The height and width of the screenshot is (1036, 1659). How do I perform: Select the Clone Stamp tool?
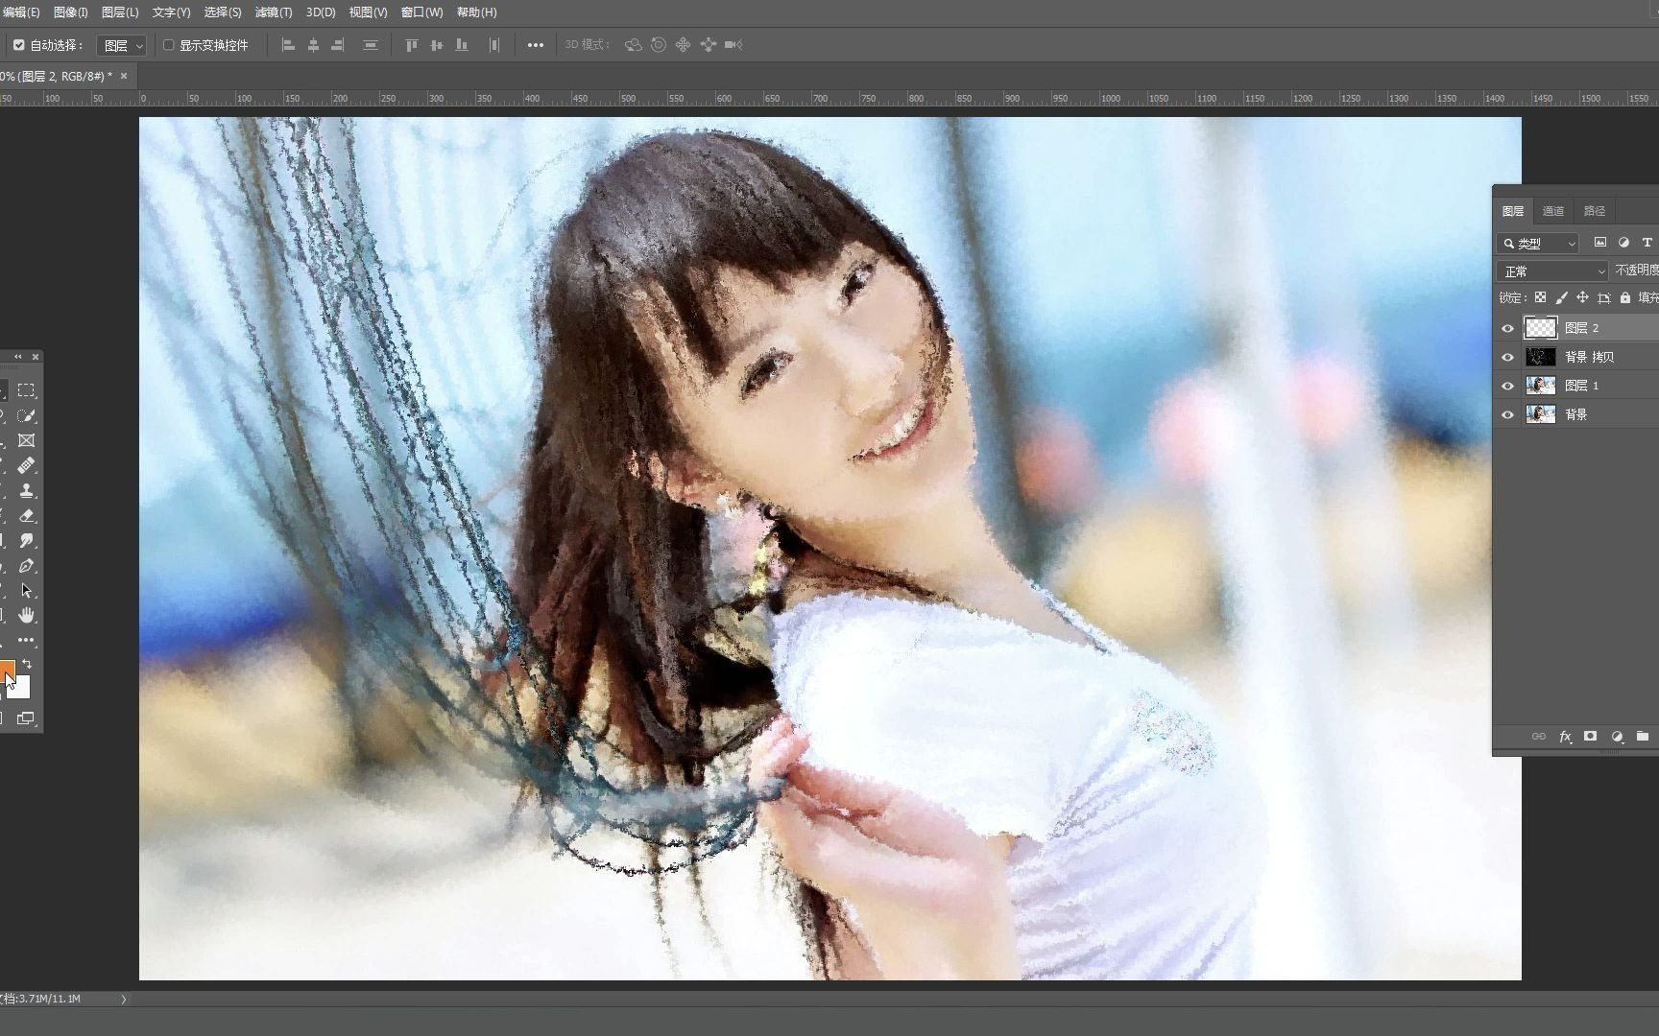pos(26,490)
